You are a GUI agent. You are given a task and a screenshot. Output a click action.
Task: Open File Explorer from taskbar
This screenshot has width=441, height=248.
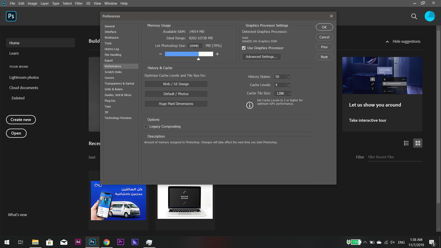pyautogui.click(x=35, y=242)
